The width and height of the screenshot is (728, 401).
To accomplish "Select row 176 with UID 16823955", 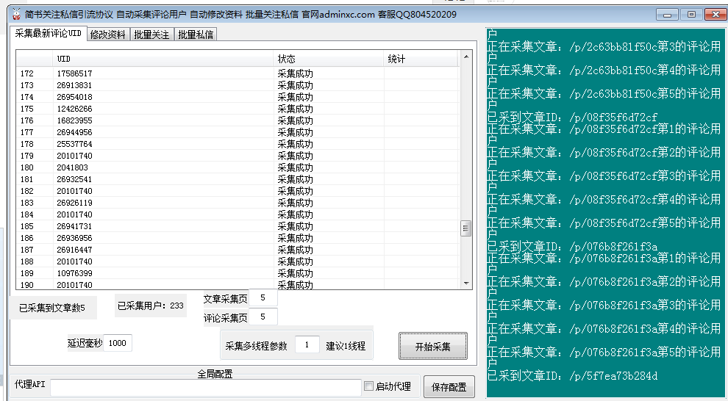I will (x=238, y=120).
